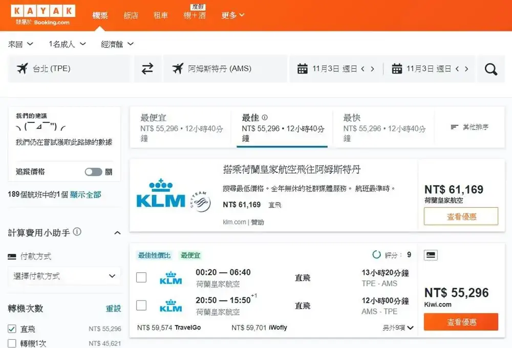Click info icon next to 最佳
Screen dimensions: 512x348
[x=265, y=117]
